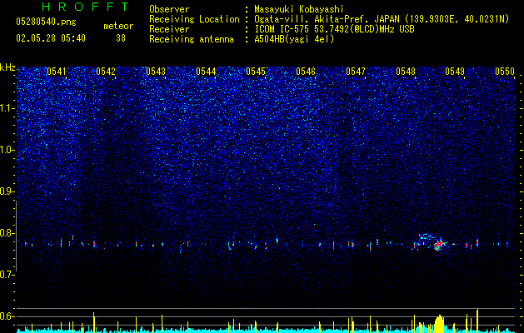The image size is (524, 333).
Task: Click the 0549 time marker
Action: coord(455,72)
